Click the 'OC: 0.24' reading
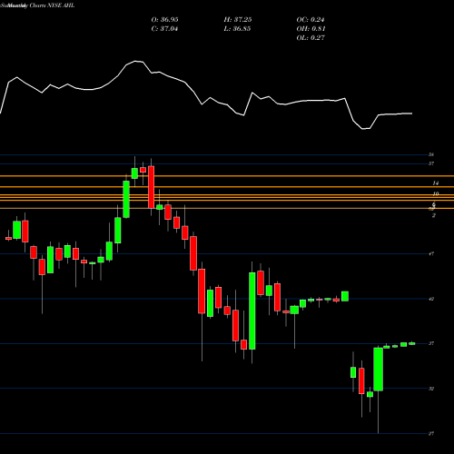 click(x=311, y=20)
